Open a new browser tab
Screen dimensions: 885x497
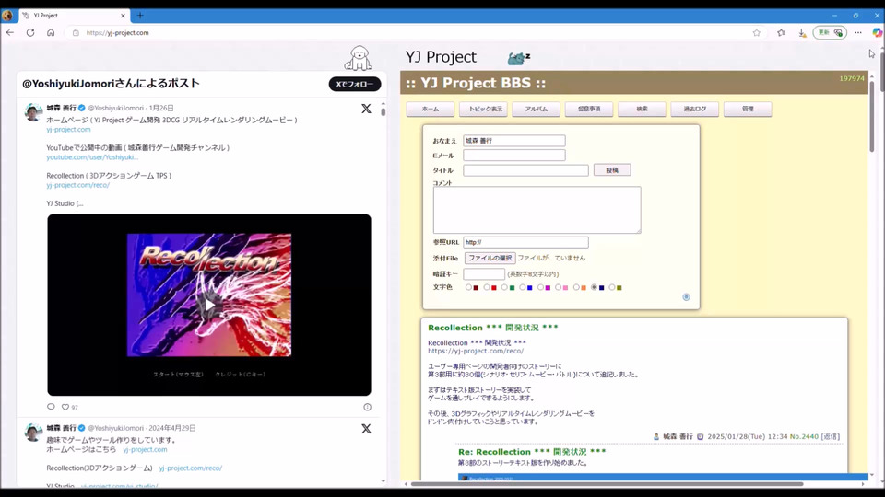140,16
